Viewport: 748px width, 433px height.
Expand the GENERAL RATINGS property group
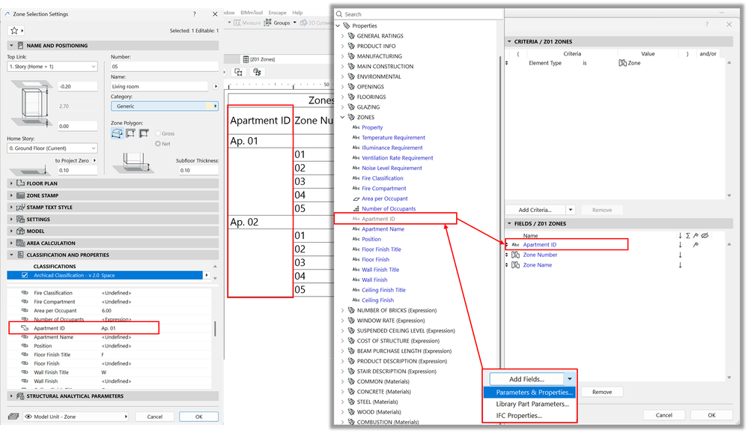point(342,36)
